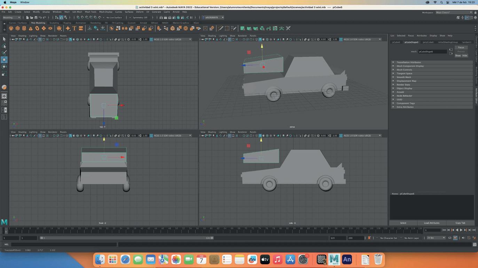Click the polygon cone shelf icon
The width and height of the screenshot is (478, 268).
pos(31,28)
